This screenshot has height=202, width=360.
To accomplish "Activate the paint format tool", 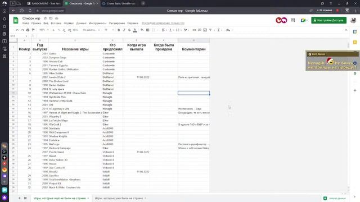I will (x=33, y=30).
